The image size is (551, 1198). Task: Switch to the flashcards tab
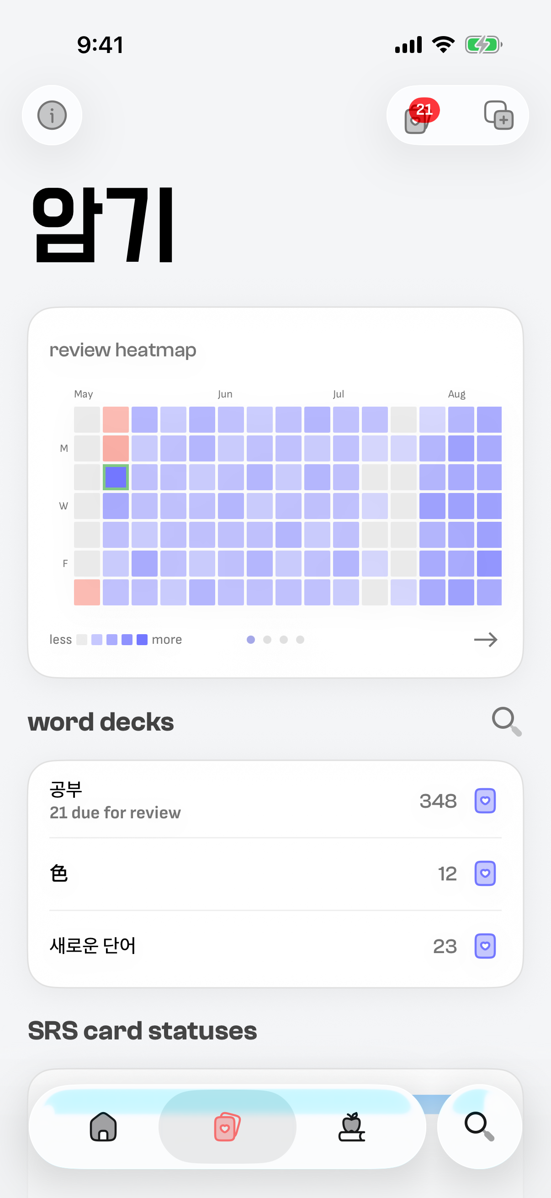click(x=228, y=1126)
